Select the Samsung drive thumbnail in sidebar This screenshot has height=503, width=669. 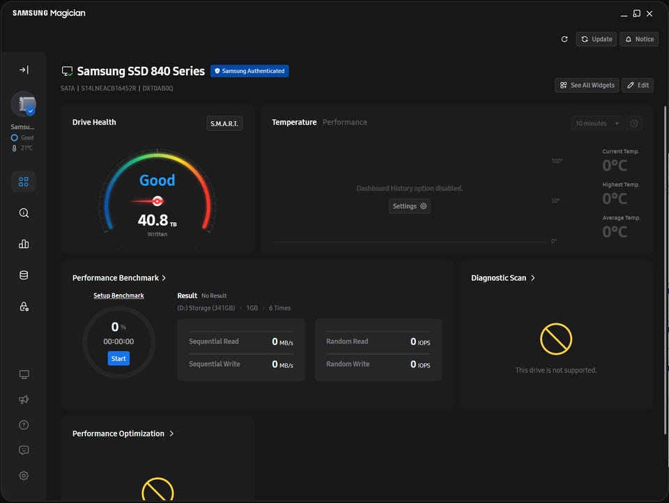click(24, 105)
